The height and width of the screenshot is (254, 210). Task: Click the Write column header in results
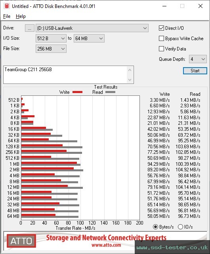tap(164, 94)
